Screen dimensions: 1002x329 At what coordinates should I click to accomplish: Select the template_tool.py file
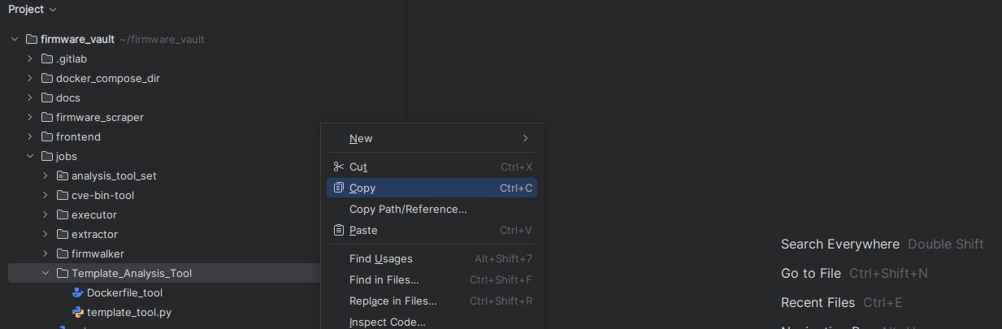point(128,312)
